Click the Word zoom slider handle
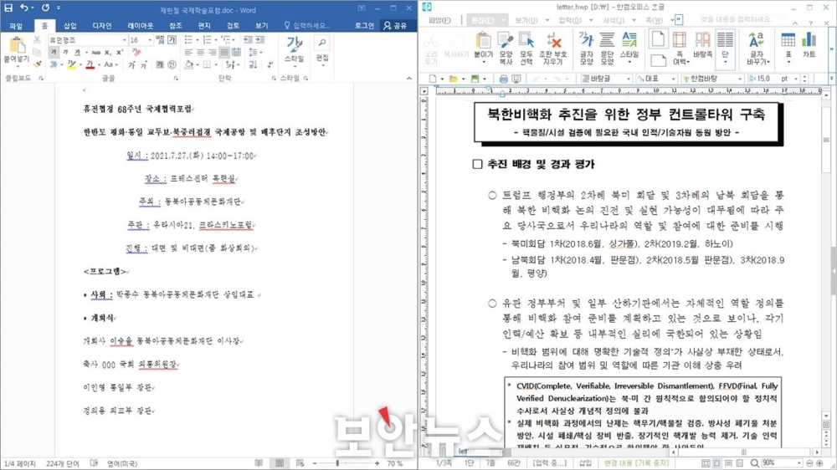The height and width of the screenshot is (470, 837). (337, 463)
